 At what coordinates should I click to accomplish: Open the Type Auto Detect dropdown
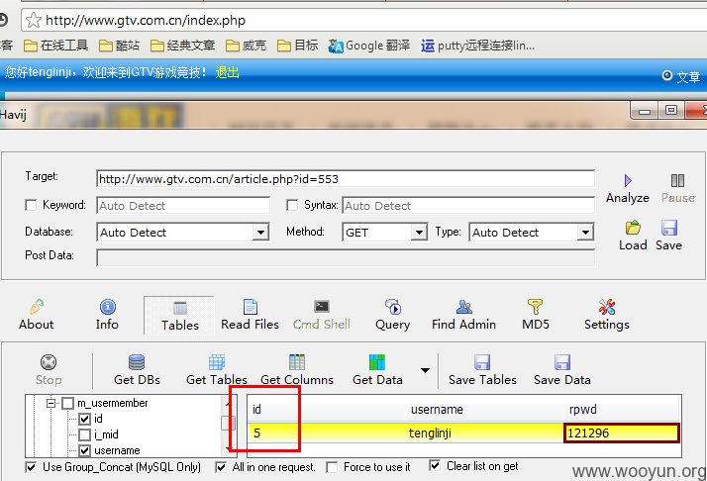pos(585,233)
